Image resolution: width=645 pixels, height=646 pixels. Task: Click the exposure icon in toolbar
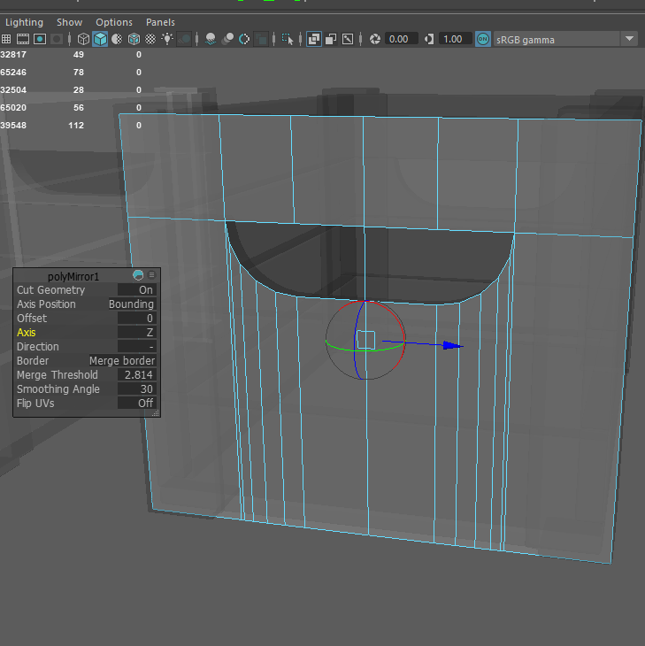(x=375, y=39)
